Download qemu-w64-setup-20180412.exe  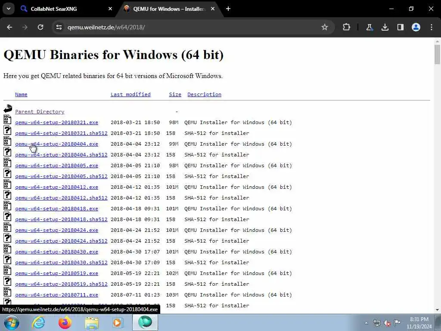[56, 187]
